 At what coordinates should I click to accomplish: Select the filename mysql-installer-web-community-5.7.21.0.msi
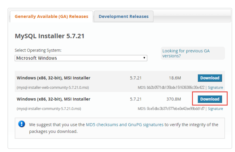click(x=53, y=88)
